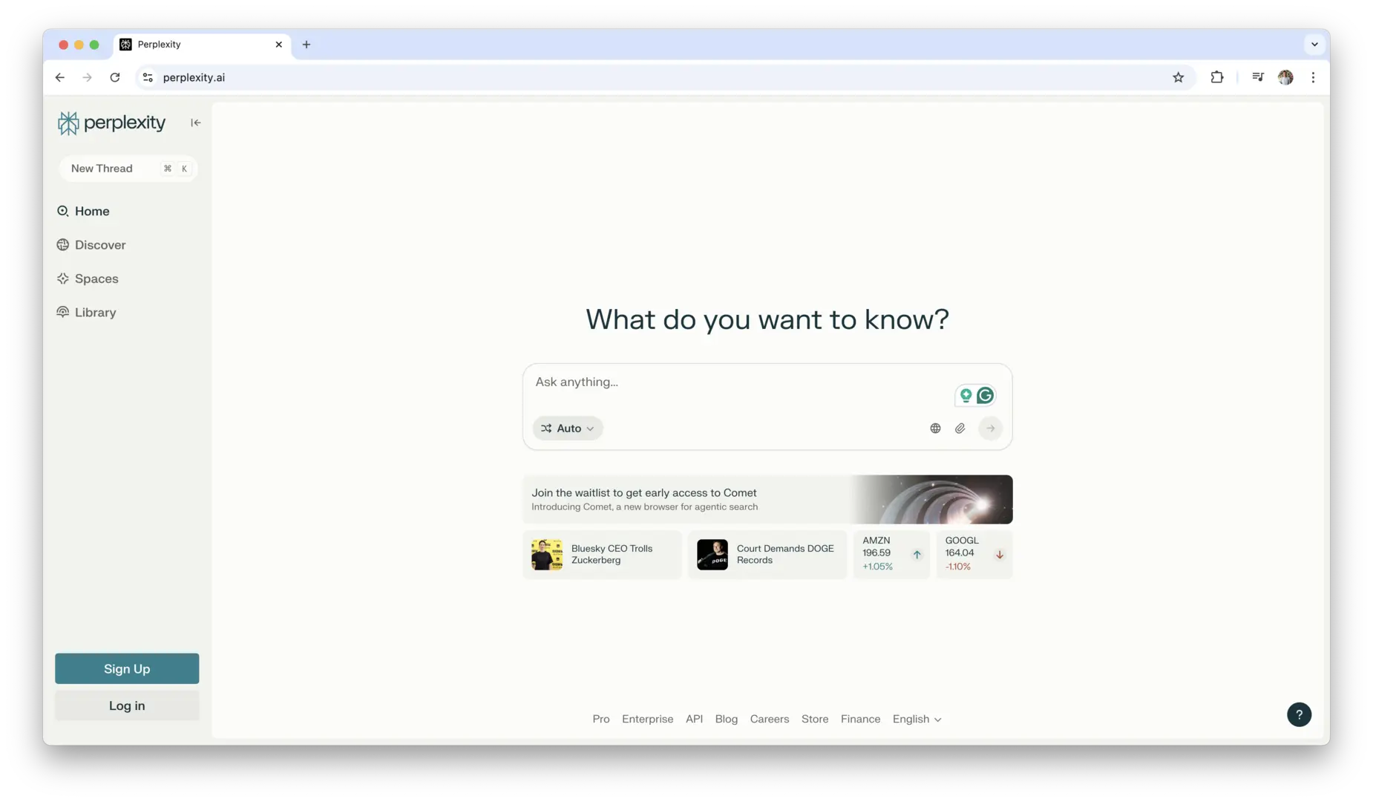The width and height of the screenshot is (1373, 802).
Task: Open the help question mark button
Action: 1298,714
